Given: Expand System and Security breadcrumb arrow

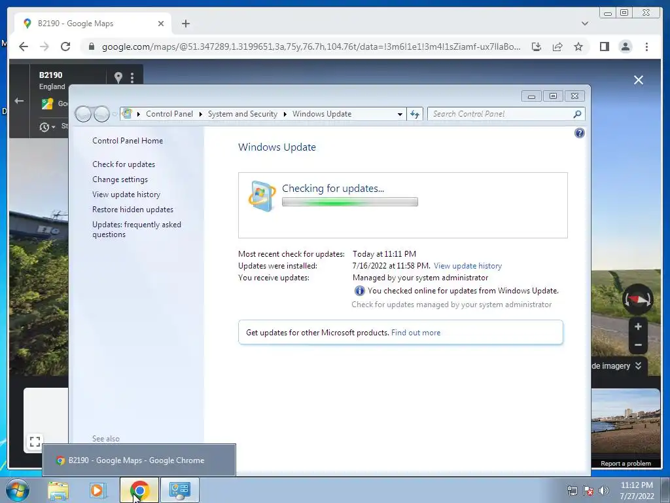Looking at the screenshot, I should [285, 114].
